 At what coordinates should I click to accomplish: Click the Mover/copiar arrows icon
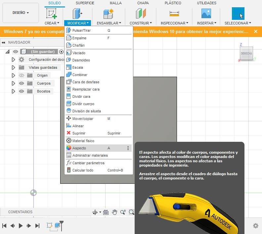(69, 119)
